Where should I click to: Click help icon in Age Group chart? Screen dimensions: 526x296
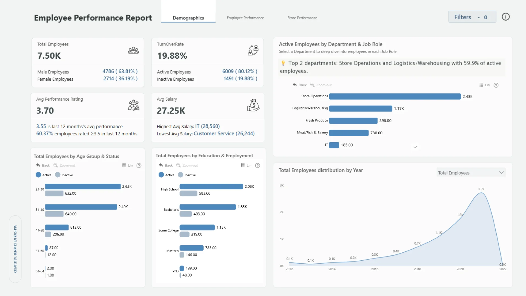tap(139, 166)
